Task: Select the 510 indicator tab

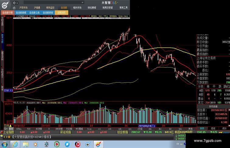Action: click(x=29, y=129)
